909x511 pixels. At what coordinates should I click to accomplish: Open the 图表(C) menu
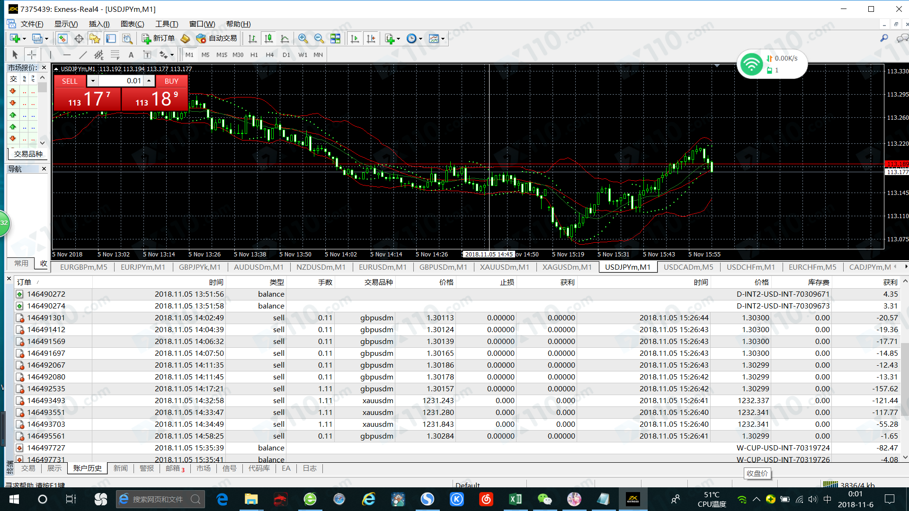click(132, 24)
